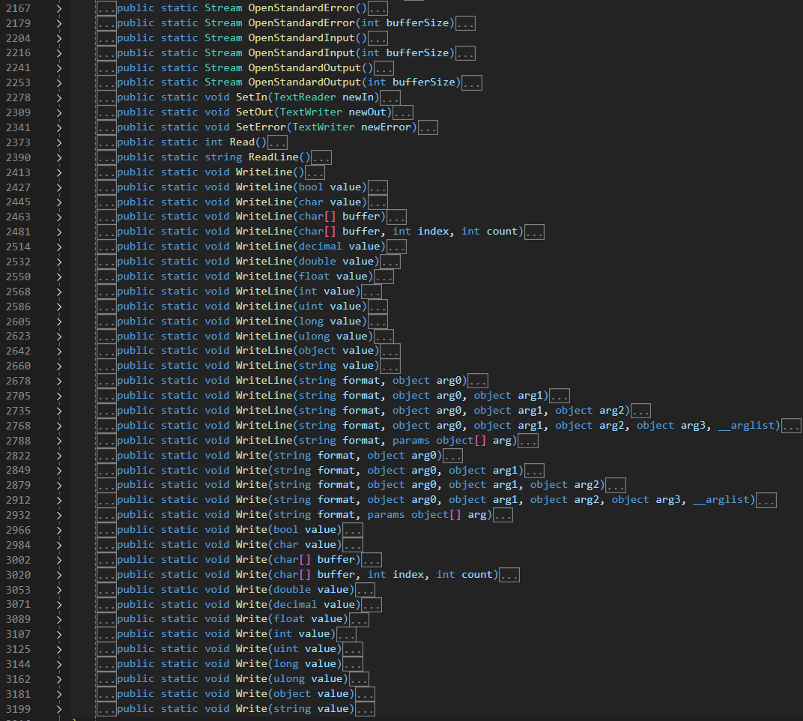Click the SetError method name

click(x=261, y=127)
